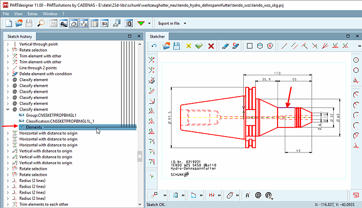Viewport: 362px width, 208px height.
Task: Open the green triangle dropdown arrow
Action: pyautogui.click(x=150, y=23)
